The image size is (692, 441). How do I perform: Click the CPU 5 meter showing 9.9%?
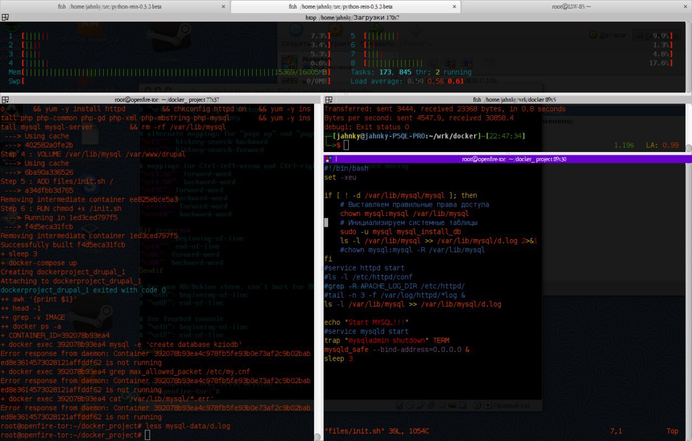tap(511, 36)
